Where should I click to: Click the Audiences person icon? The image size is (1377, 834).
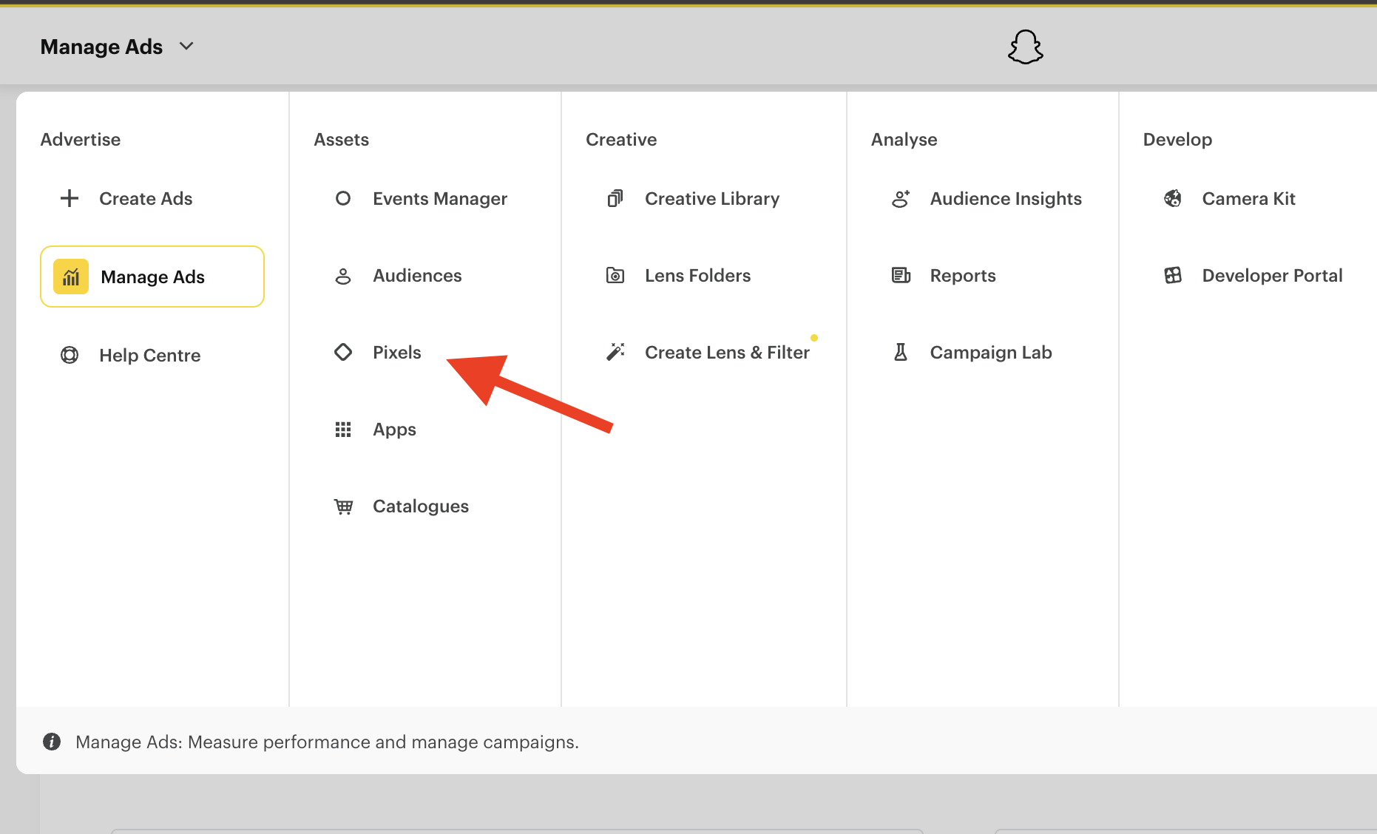pos(343,276)
